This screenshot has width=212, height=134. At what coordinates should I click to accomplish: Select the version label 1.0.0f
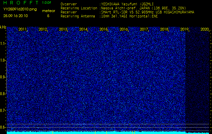click(47, 3)
